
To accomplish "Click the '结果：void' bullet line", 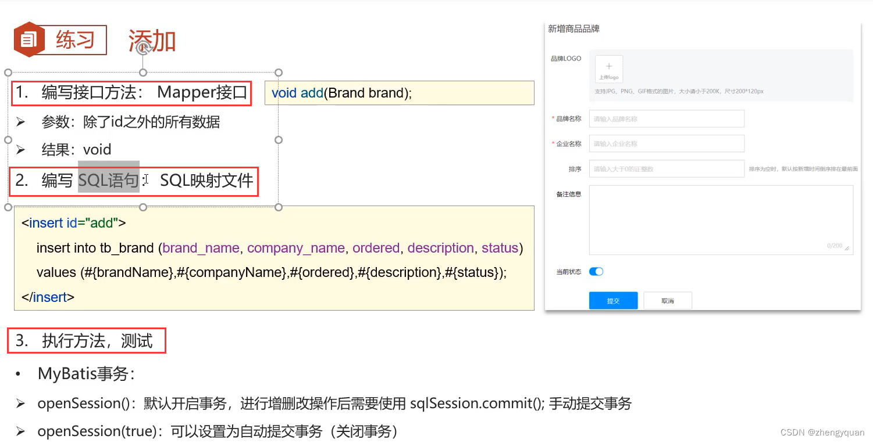I will (63, 150).
